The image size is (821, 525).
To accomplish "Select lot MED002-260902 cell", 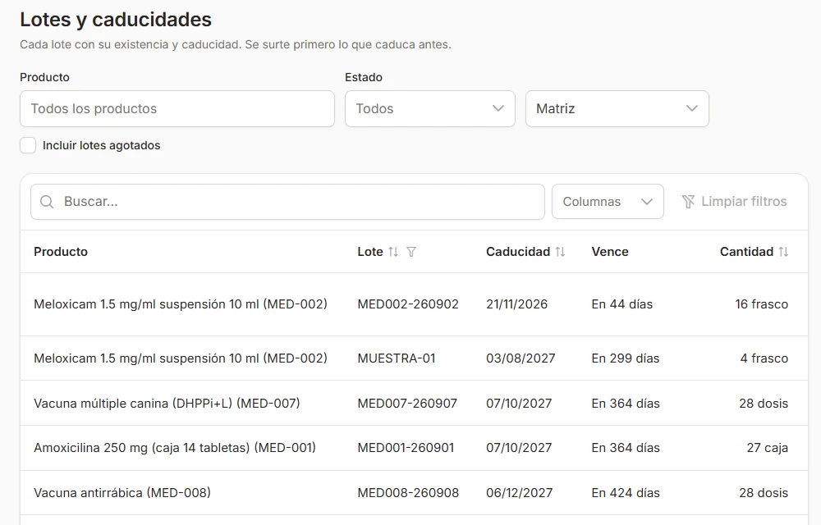I will click(x=408, y=304).
